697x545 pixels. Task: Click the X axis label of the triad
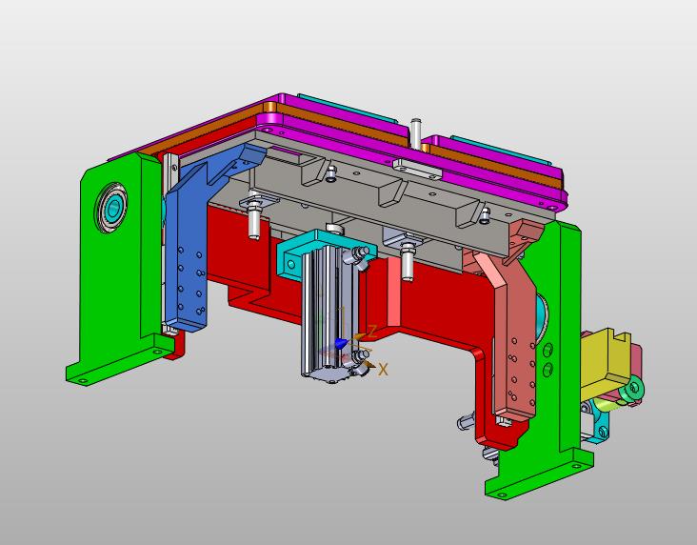point(383,369)
